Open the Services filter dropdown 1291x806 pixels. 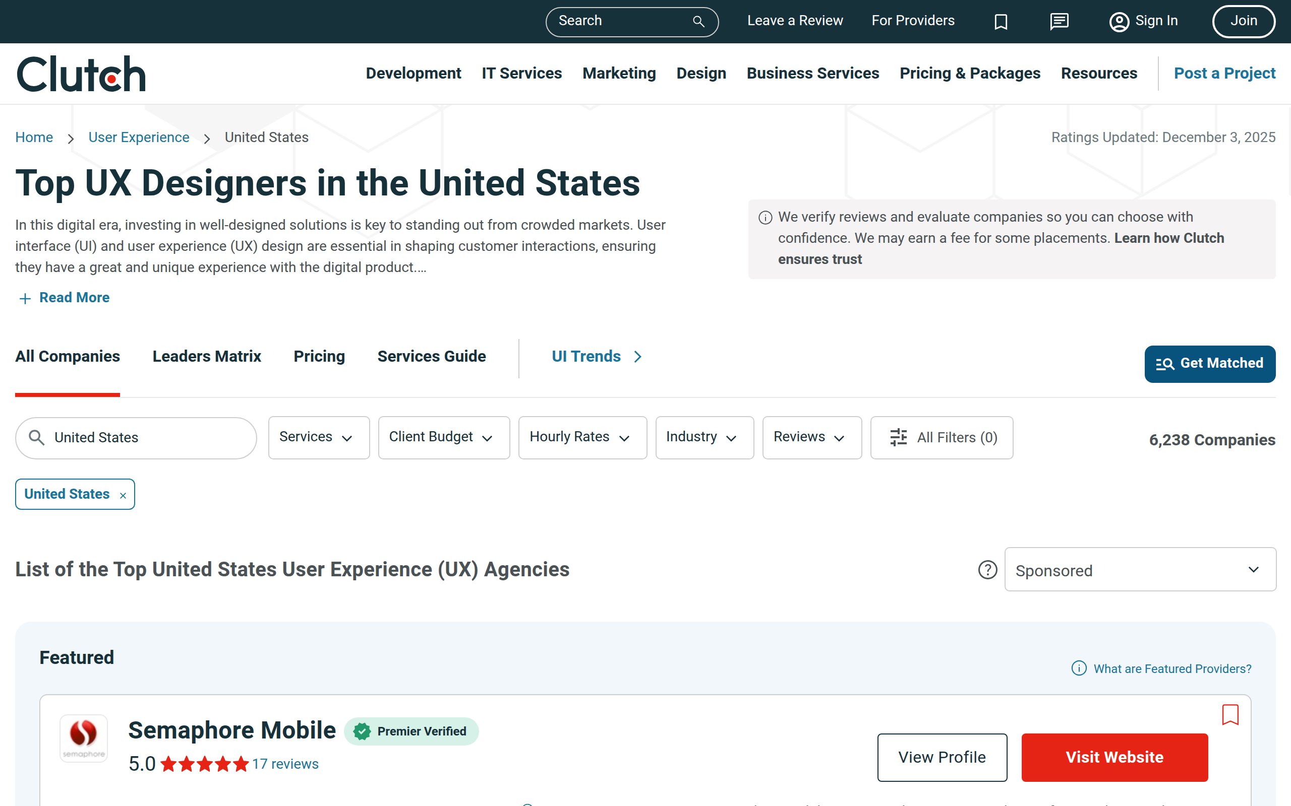pos(319,437)
